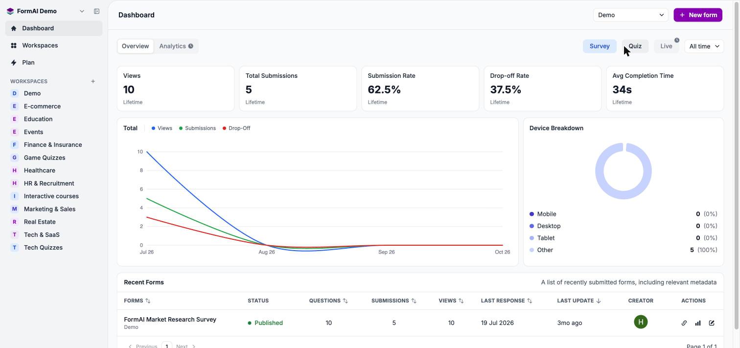Screen dimensions: 740x348
Task: Click the Tablet legend entry
Action: point(624,238)
